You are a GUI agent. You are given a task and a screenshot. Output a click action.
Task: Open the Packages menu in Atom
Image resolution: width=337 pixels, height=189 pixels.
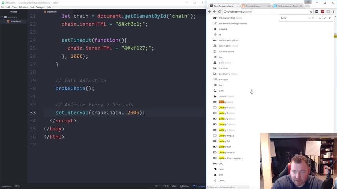40,7
